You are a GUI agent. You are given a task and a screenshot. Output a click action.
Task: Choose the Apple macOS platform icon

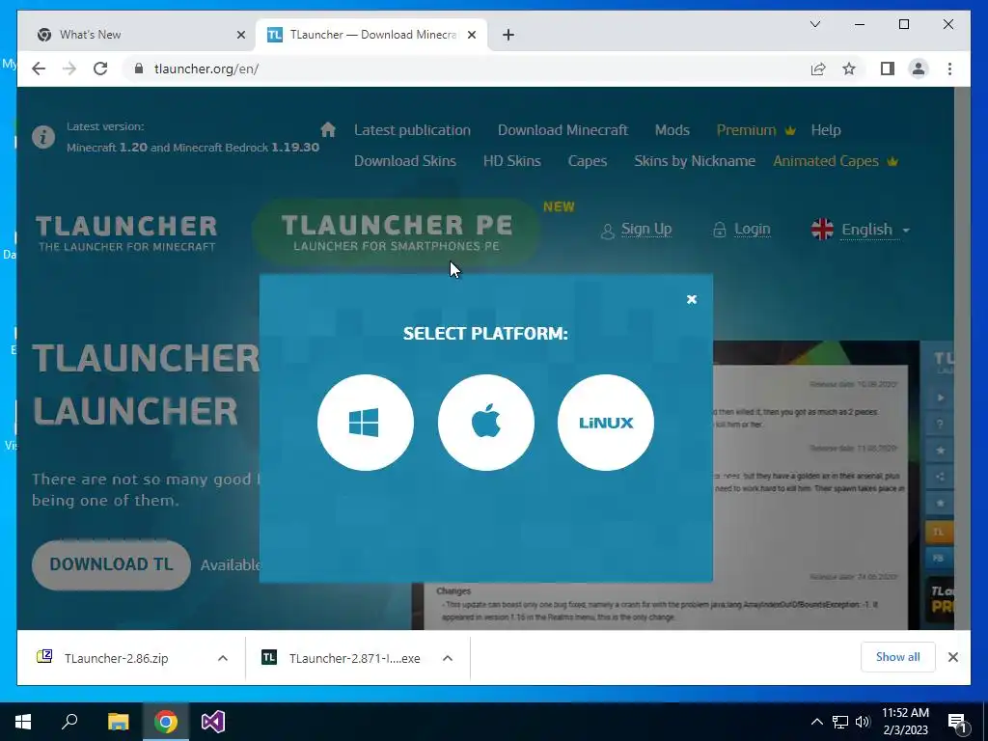[486, 423]
